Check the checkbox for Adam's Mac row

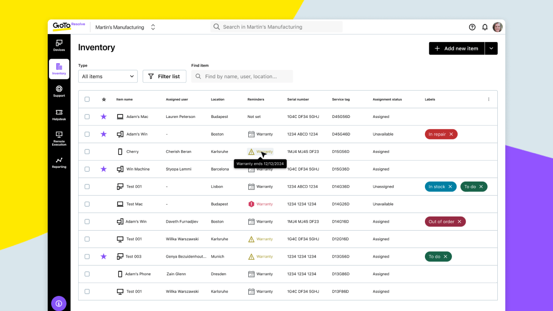[x=87, y=116]
